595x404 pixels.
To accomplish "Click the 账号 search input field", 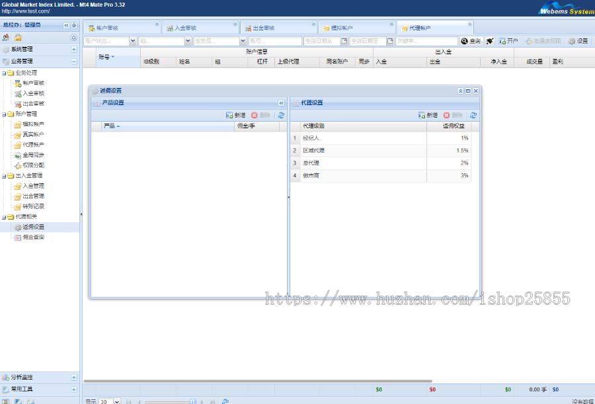I will point(275,41).
